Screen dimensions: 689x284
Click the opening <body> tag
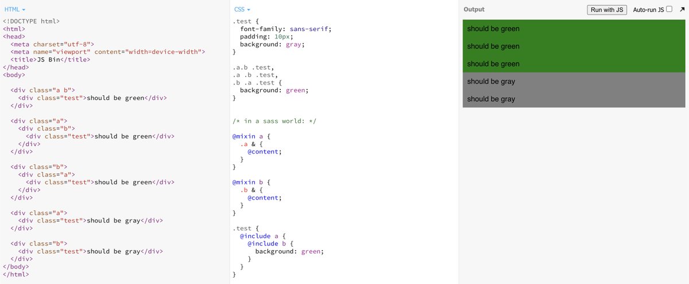(x=14, y=75)
